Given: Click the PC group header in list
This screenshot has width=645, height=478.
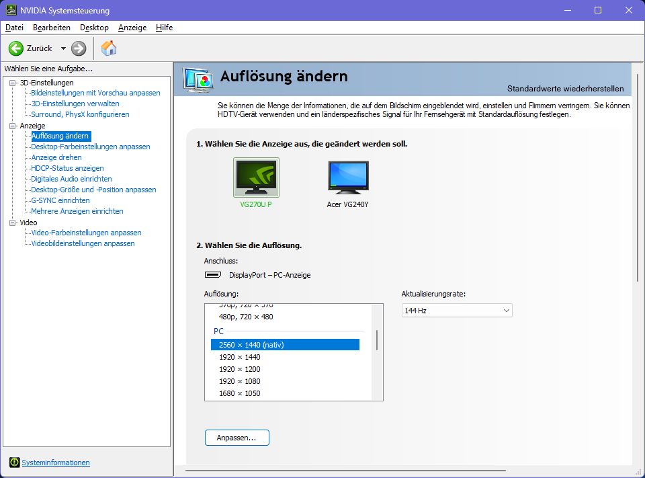Looking at the screenshot, I should [218, 331].
